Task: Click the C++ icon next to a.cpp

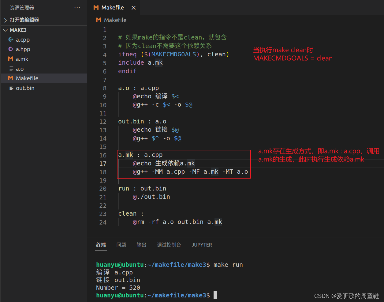Action: click(11, 40)
